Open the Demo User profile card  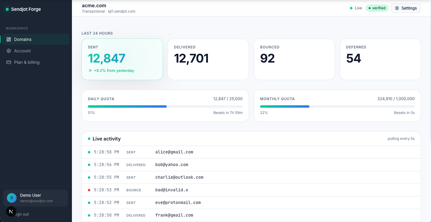coord(36,198)
